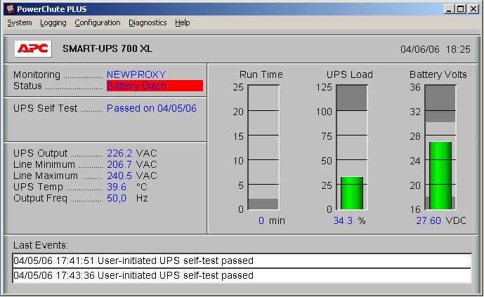This screenshot has height=297, width=484.
Task: Select the 17:43:36 self-test passed event
Action: click(242, 275)
